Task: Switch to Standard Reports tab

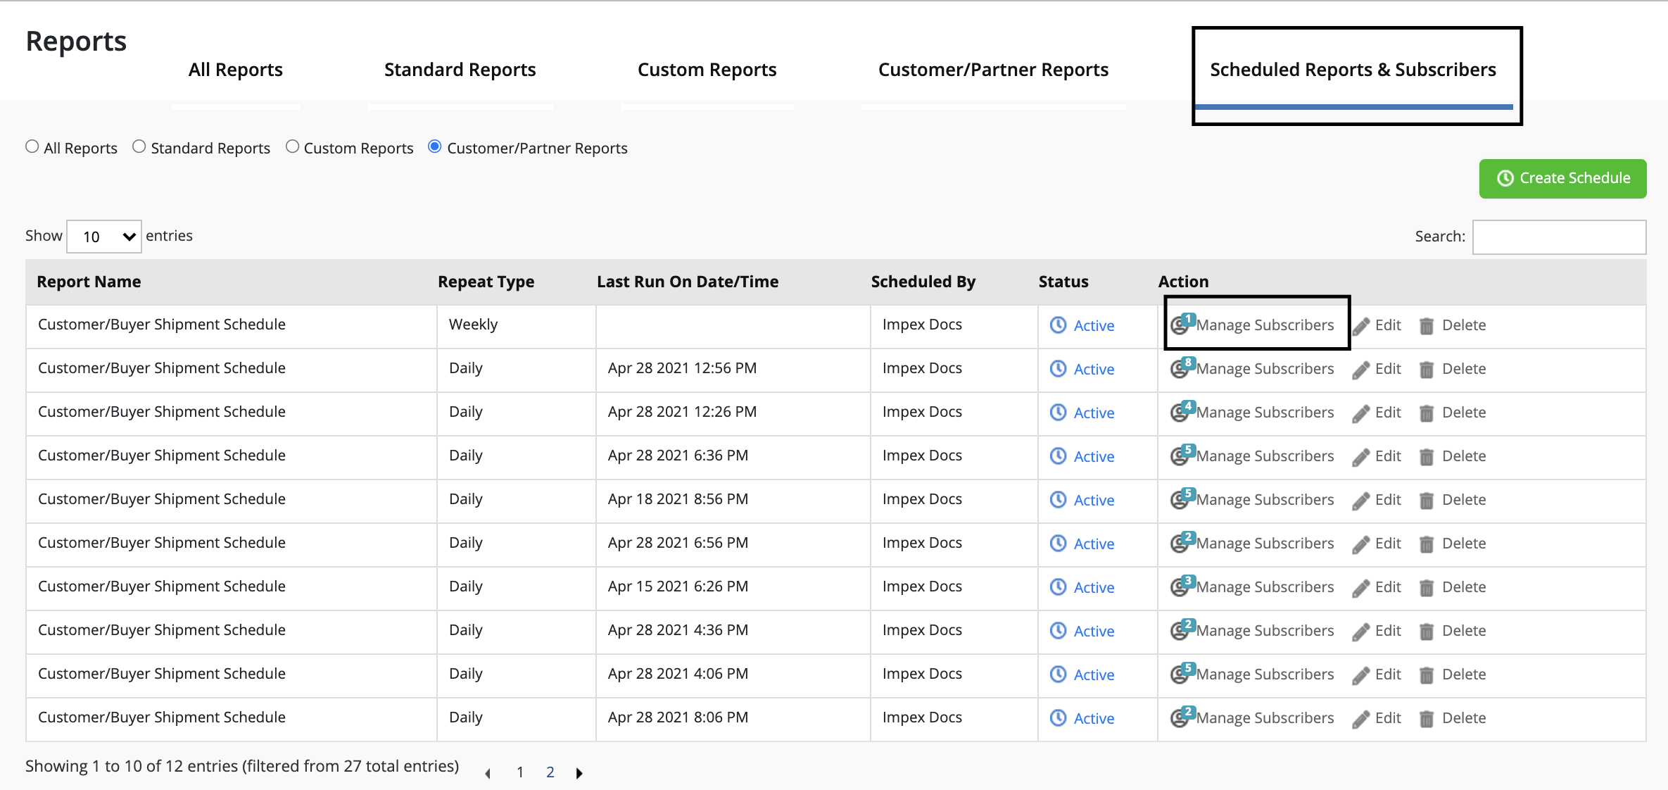Action: pyautogui.click(x=460, y=70)
